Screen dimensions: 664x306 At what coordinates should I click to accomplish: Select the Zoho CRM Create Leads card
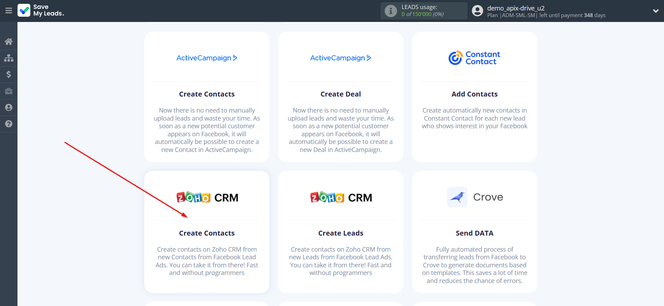(341, 232)
